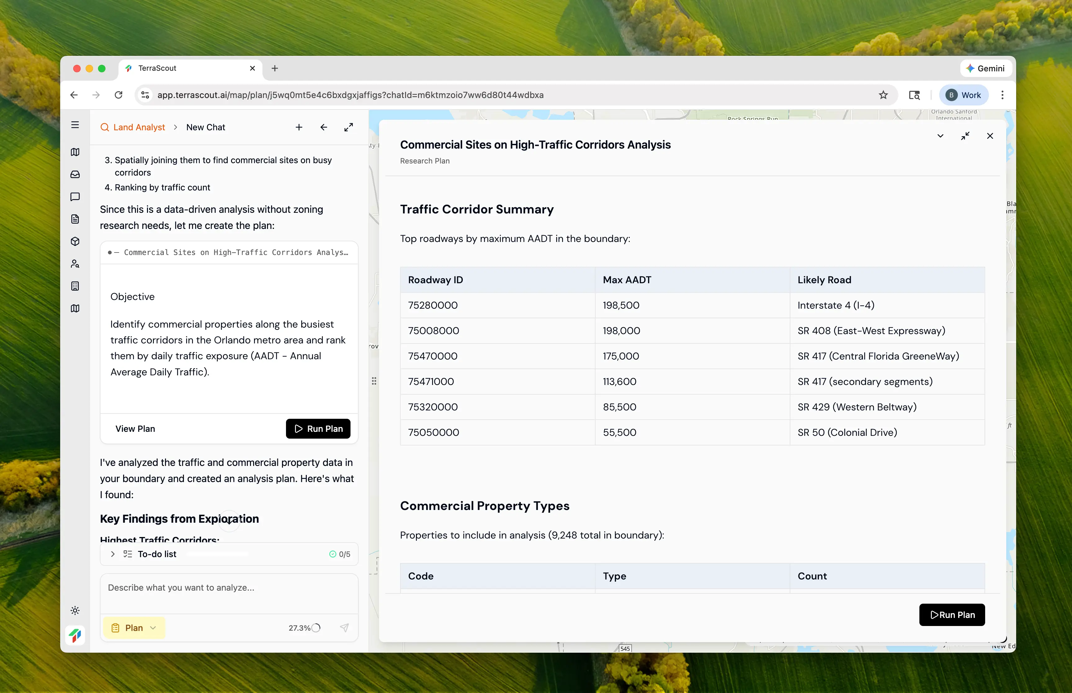Start a new chat with plus icon

click(x=299, y=127)
